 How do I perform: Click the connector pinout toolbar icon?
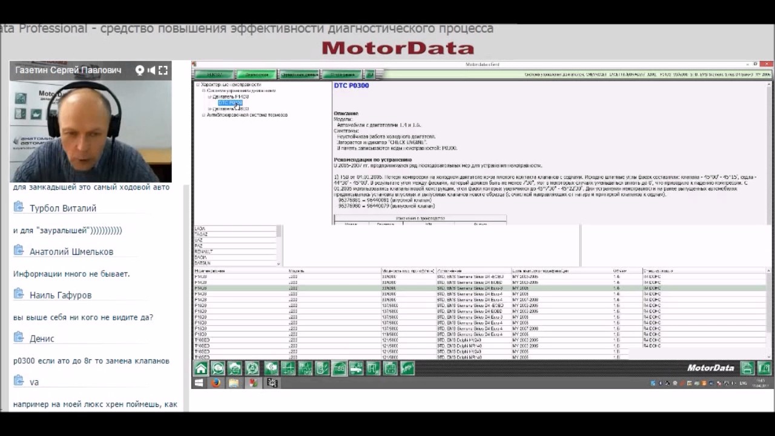[391, 368]
